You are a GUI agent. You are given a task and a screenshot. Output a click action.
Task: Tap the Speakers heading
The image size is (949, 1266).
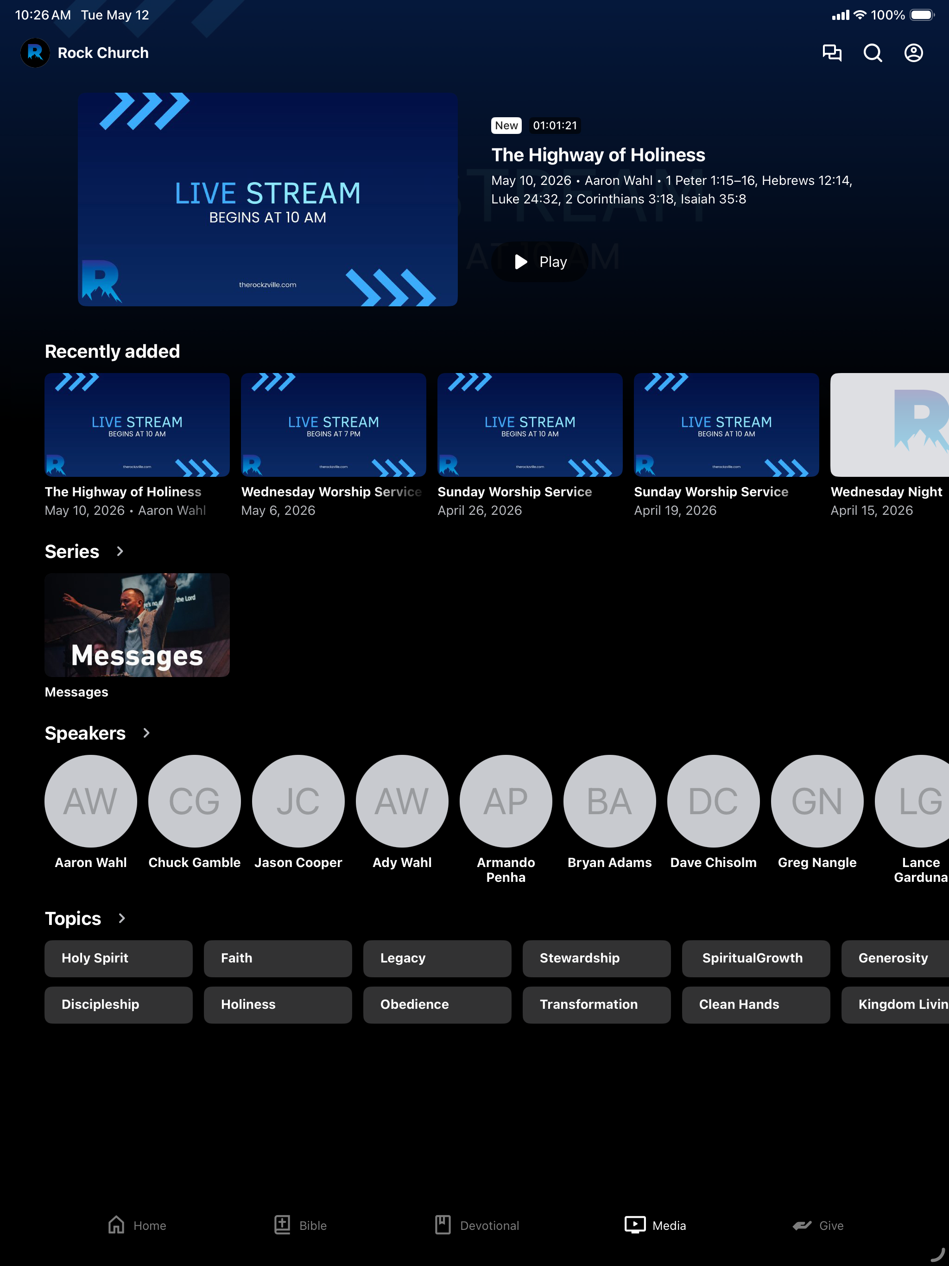click(x=85, y=733)
